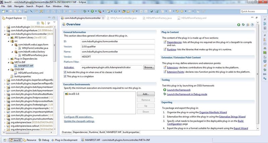Switch to the Dependencies editor tab
This screenshot has width=268, height=143.
80,132
